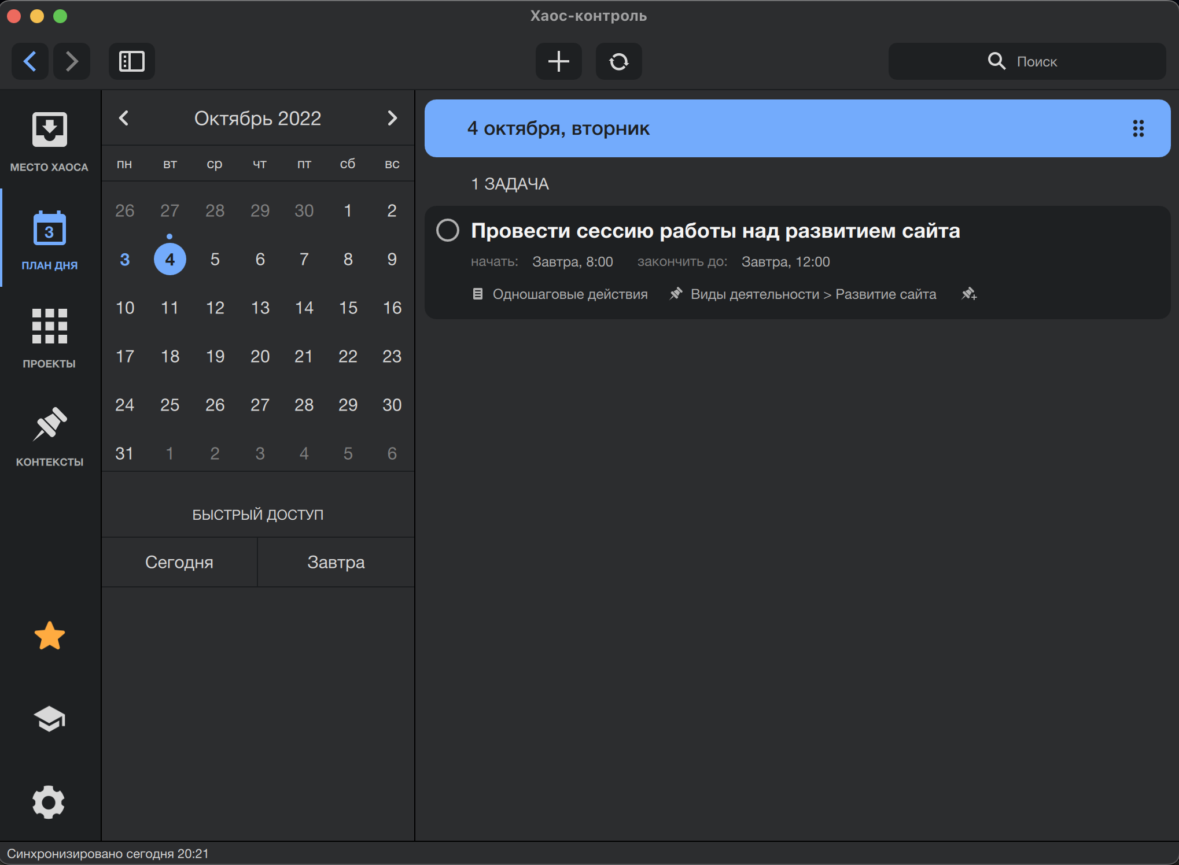
Task: Open the graduation cap tutorial icon
Action: pos(49,719)
